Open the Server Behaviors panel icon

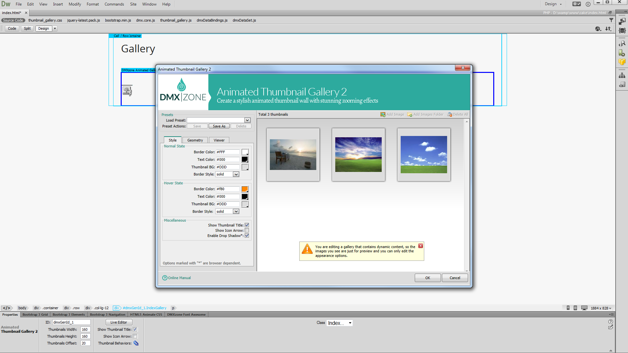622,53
